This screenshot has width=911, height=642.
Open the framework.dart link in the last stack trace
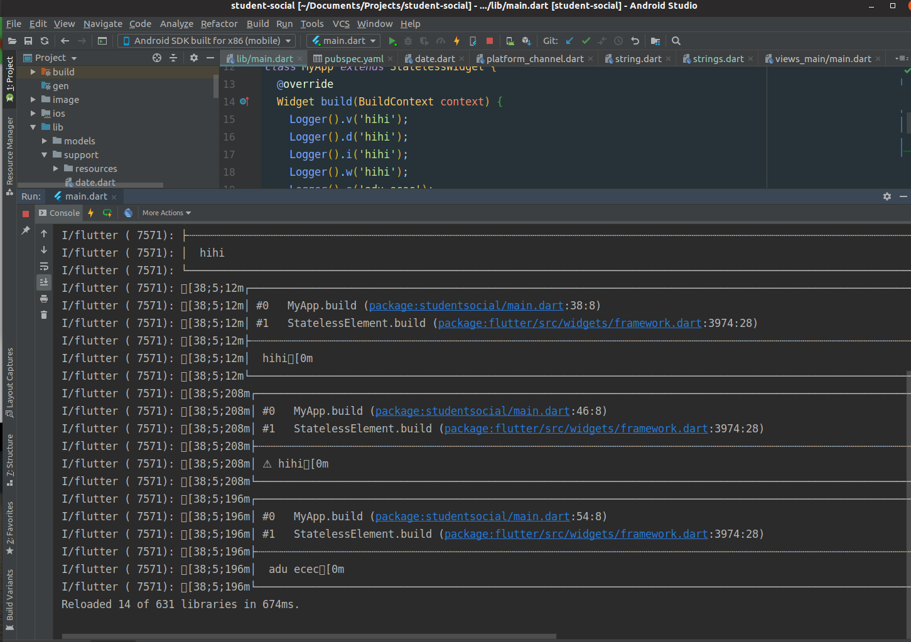[x=576, y=534]
